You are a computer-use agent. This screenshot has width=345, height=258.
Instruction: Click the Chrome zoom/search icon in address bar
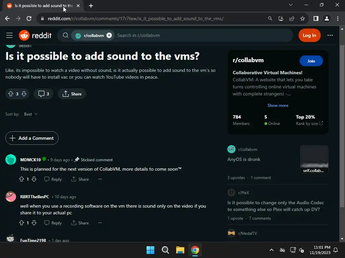click(x=270, y=19)
